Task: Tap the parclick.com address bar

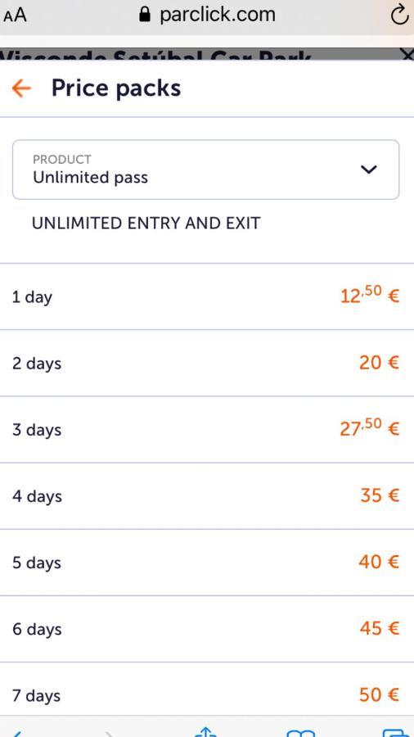Action: pyautogui.click(x=207, y=15)
